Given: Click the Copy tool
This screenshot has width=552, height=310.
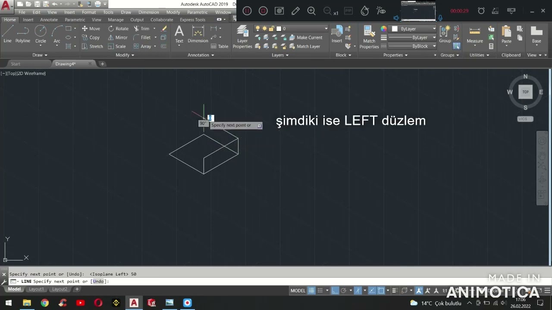Looking at the screenshot, I should 91,37.
